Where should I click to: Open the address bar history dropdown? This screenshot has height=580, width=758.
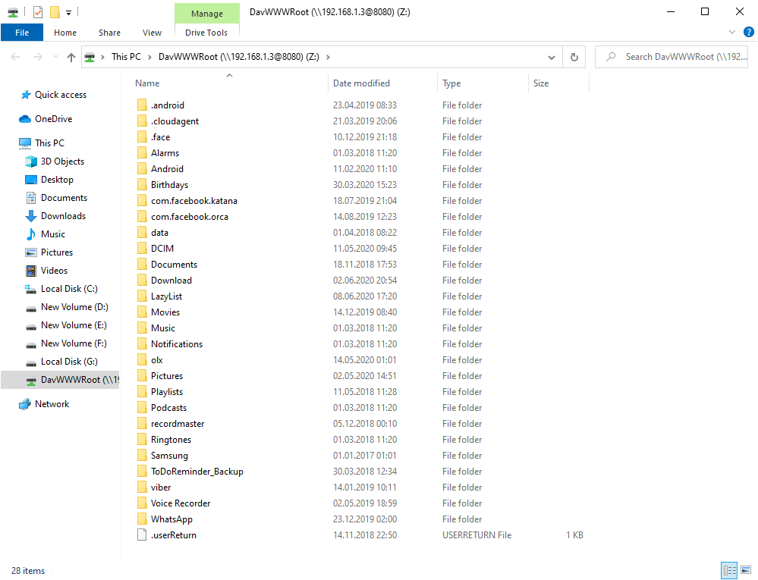pos(552,57)
